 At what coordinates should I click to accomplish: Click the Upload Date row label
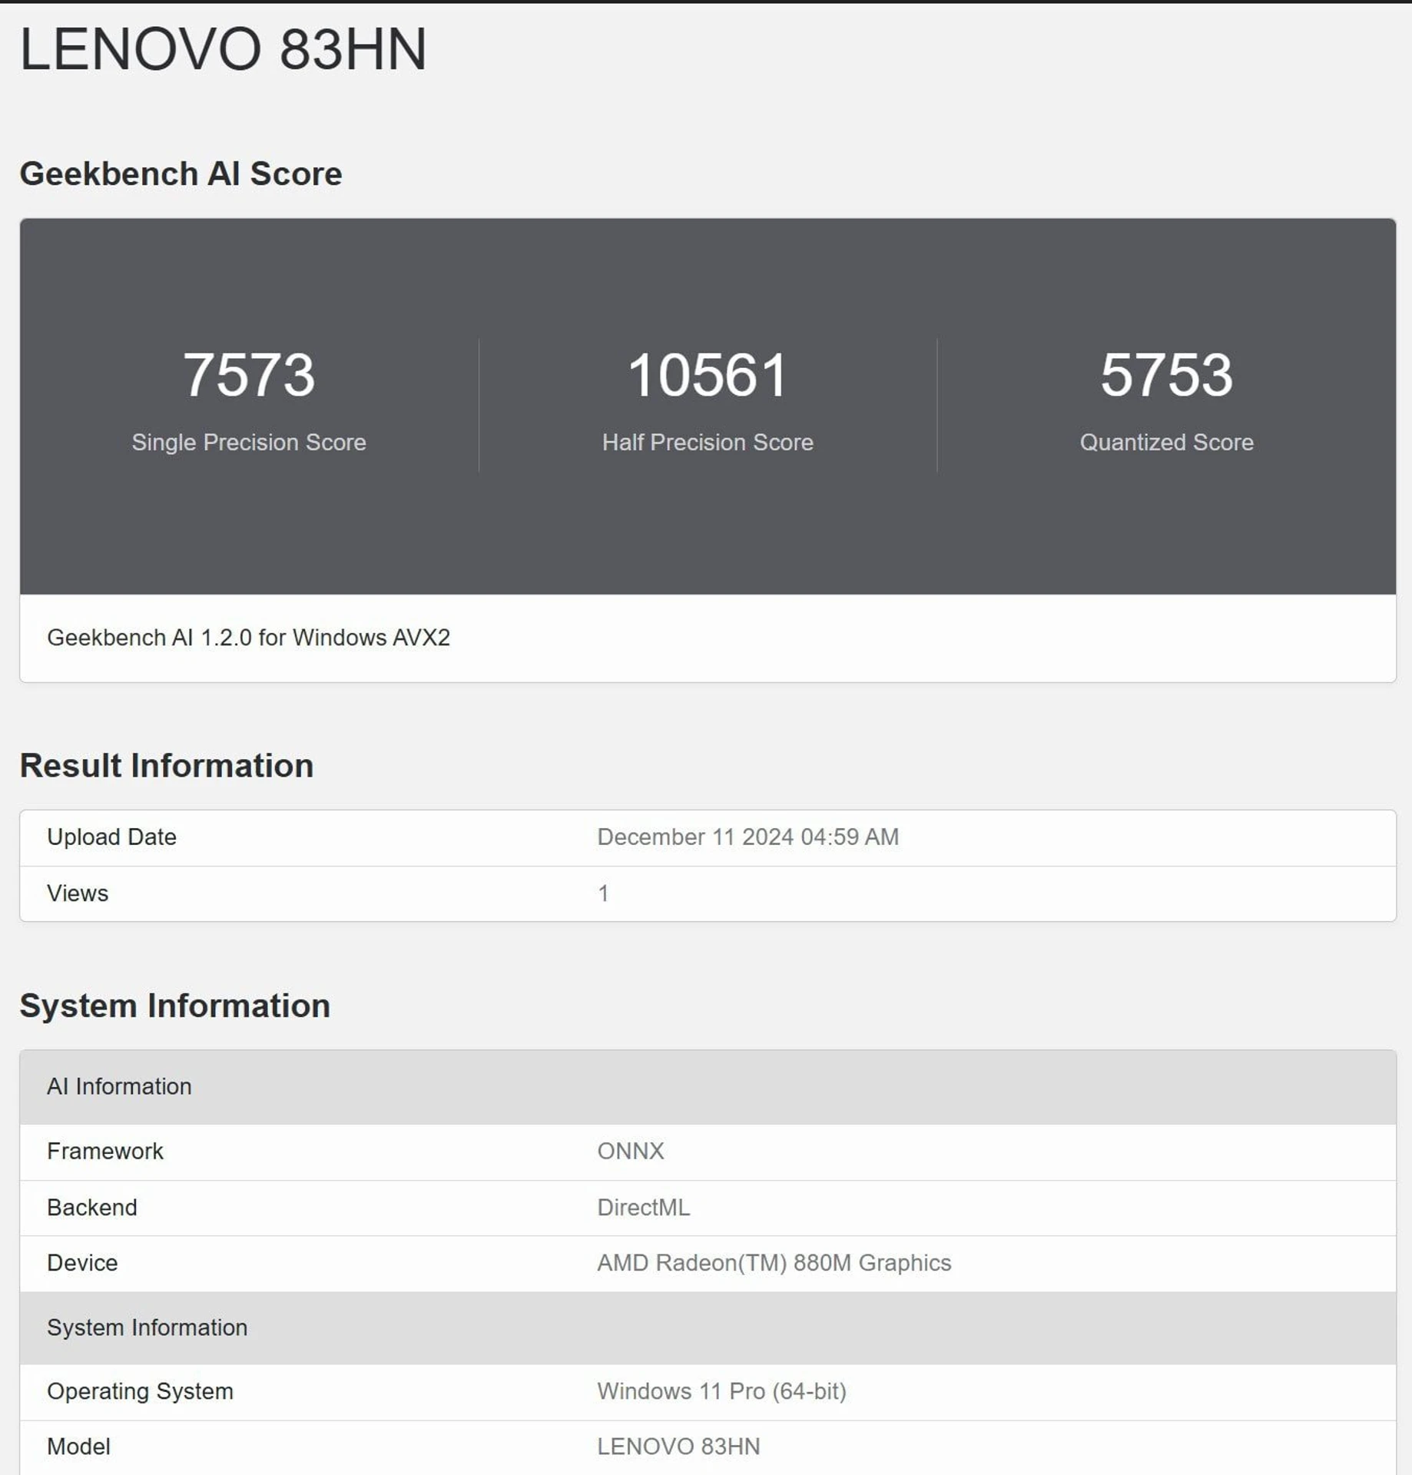pyautogui.click(x=111, y=837)
